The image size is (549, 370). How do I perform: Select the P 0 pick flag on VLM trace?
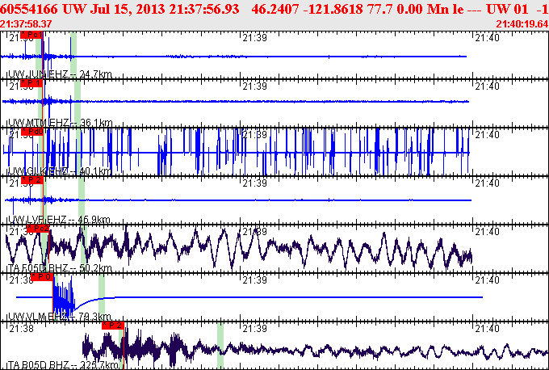click(x=42, y=277)
